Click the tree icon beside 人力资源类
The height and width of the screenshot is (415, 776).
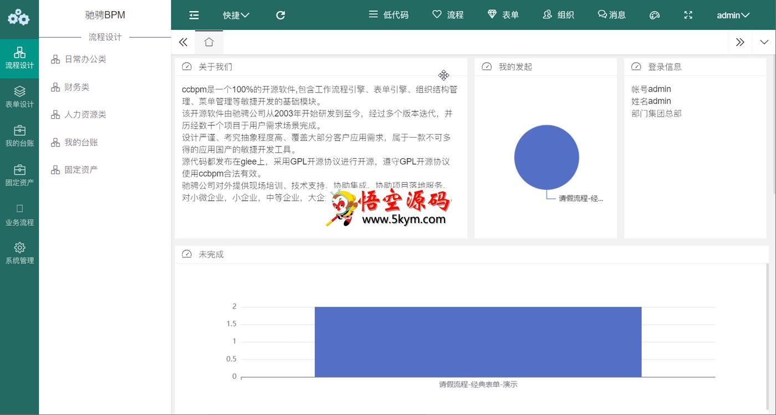click(55, 115)
